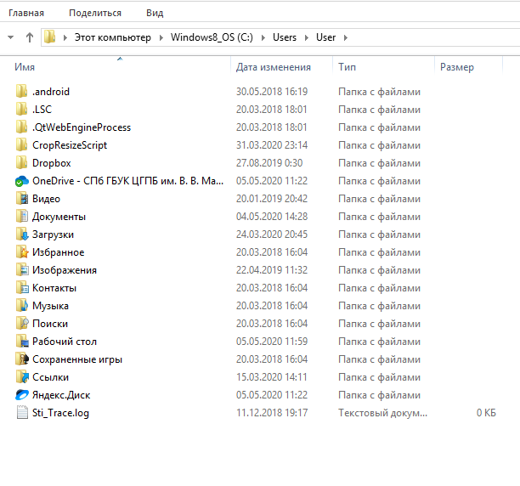Click date 04.05.2020 14:28
520x486 pixels.
click(x=272, y=217)
